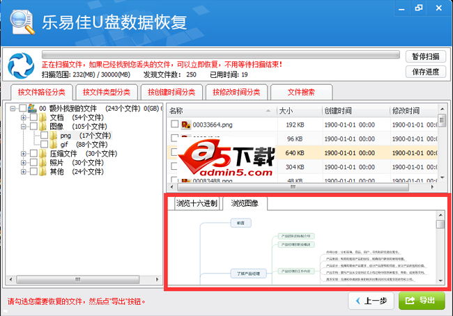Screen dimensions: 453x316
Task: Open the 文件搜索 tab
Action: [x=301, y=92]
